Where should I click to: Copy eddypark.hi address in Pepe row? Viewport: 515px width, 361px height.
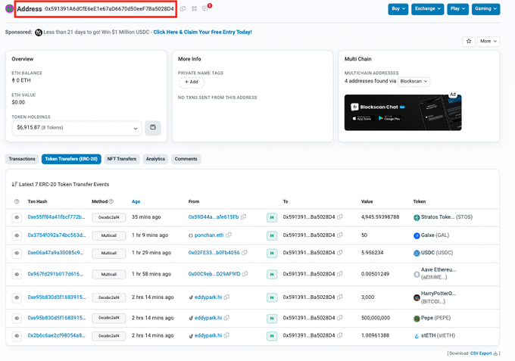(x=226, y=318)
